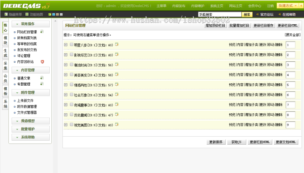The width and height of the screenshot is (304, 173).
Task: Click the edit icon after 明星八卦 column
Action: [x=117, y=45]
